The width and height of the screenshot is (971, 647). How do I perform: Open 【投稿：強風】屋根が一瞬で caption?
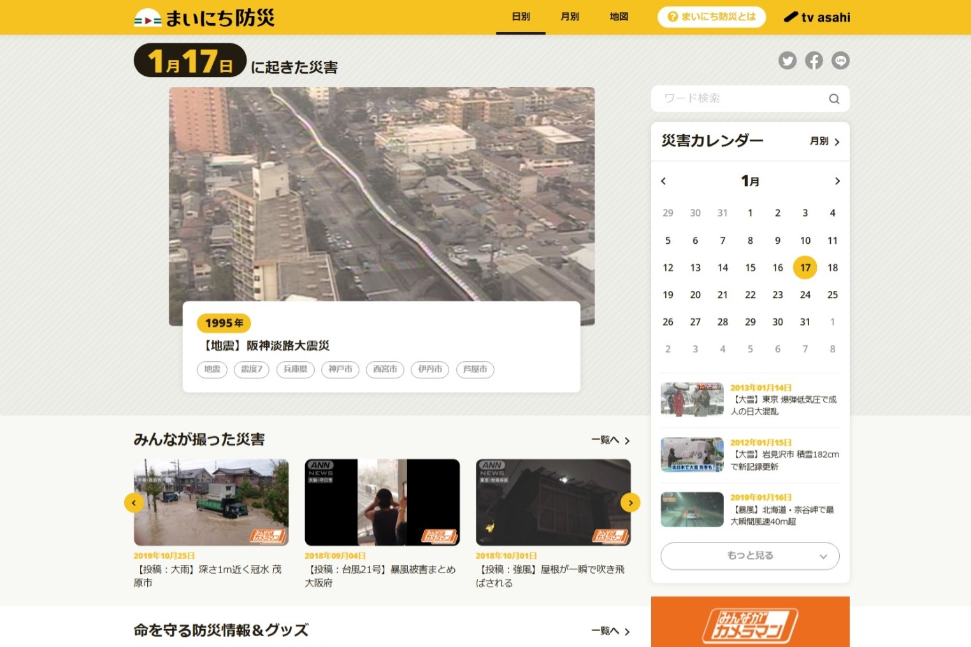550,576
